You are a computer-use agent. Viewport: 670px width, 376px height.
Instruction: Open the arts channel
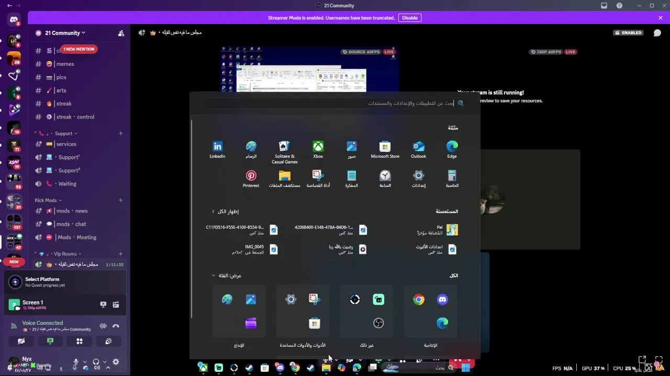tap(61, 90)
